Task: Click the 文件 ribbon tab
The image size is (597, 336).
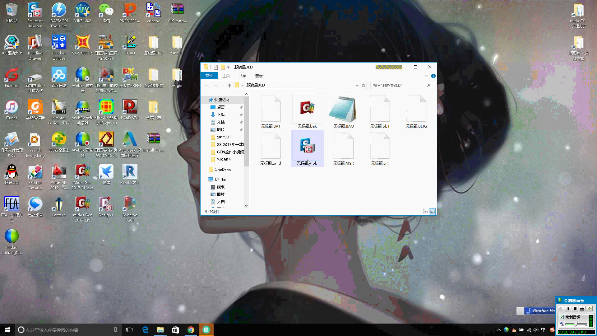Action: click(209, 76)
